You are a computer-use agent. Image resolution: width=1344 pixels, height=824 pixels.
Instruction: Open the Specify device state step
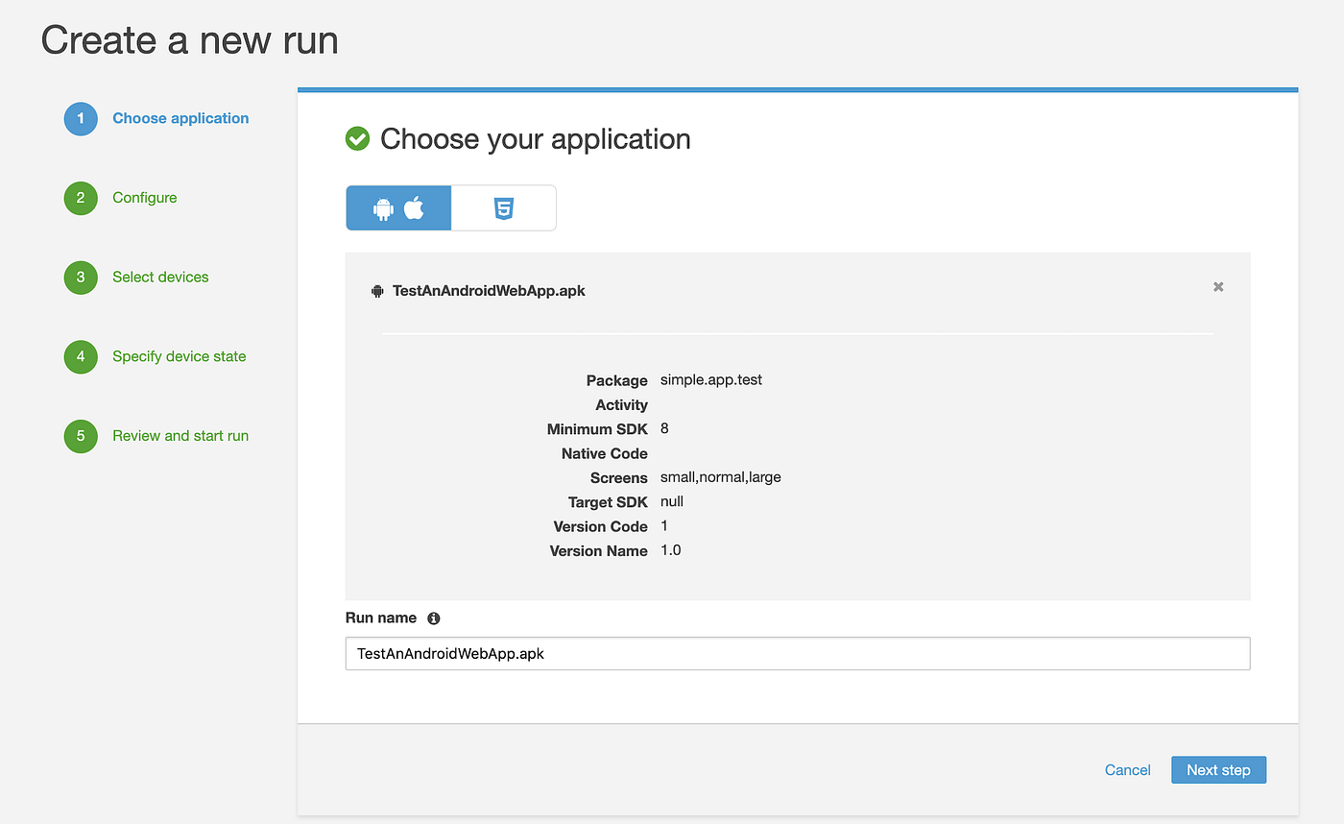(179, 356)
